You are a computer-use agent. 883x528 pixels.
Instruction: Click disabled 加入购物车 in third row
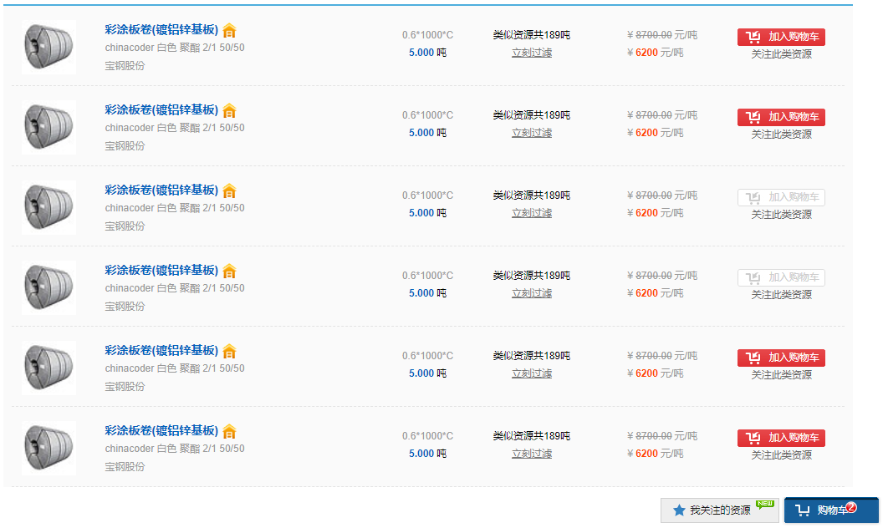pyautogui.click(x=781, y=197)
